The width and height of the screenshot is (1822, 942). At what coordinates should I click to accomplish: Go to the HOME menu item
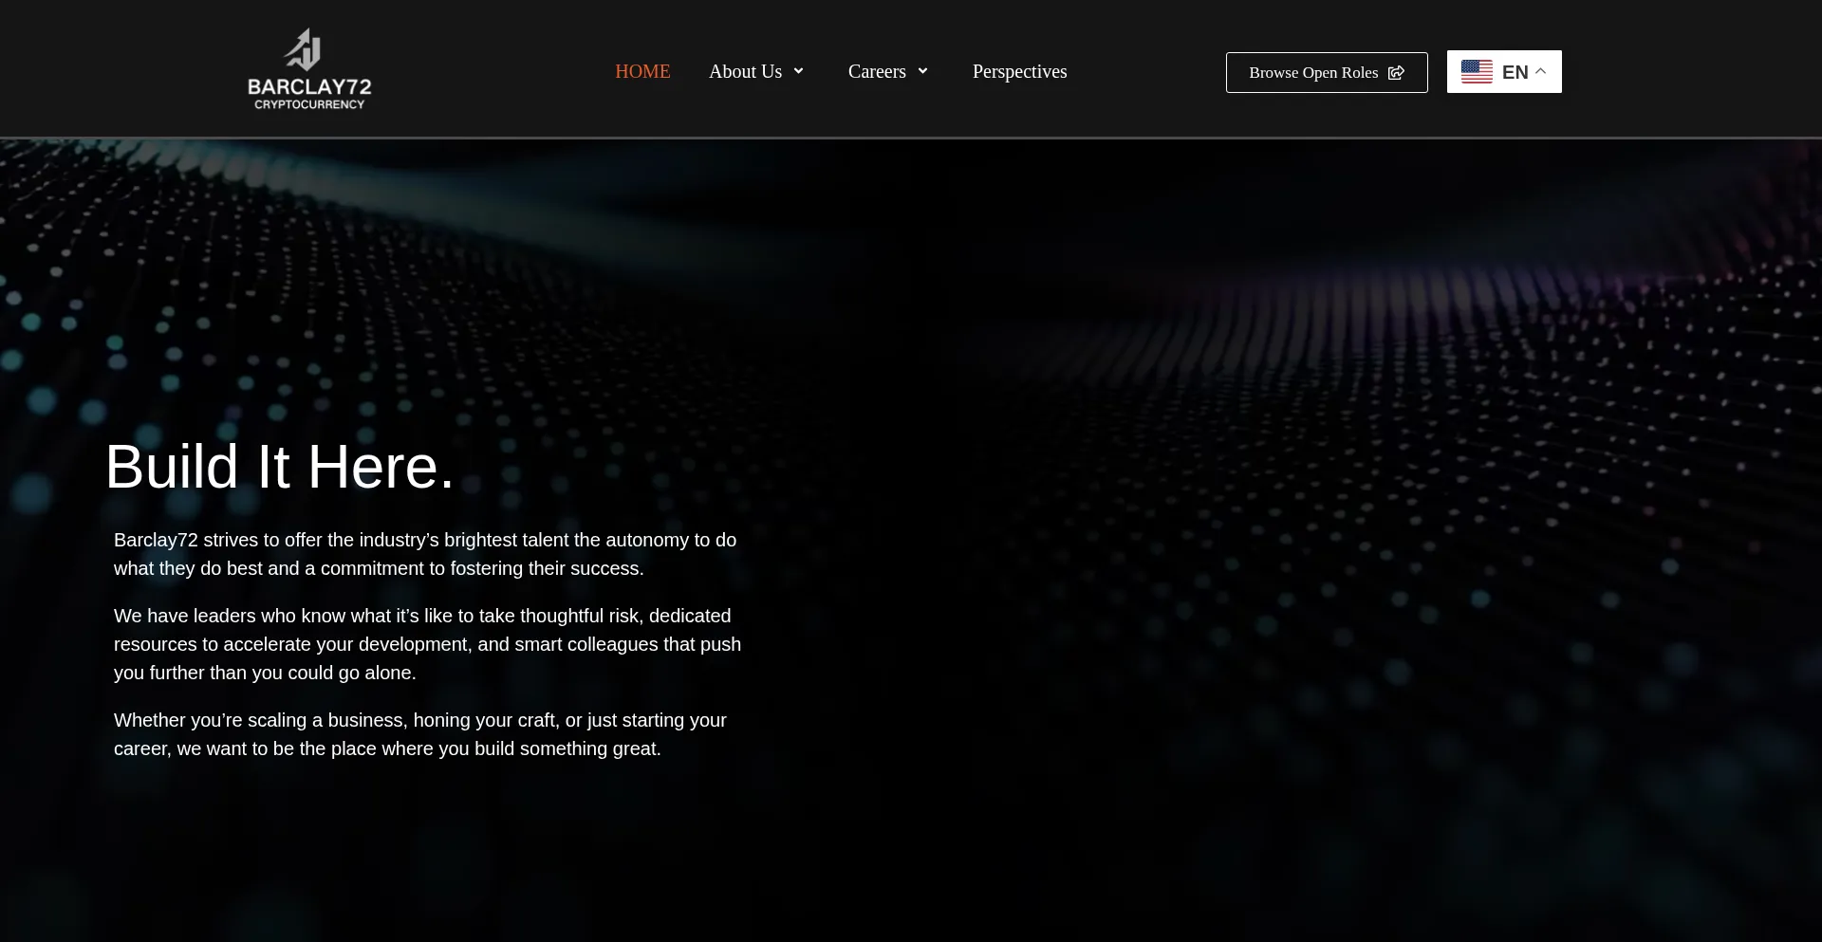642,71
